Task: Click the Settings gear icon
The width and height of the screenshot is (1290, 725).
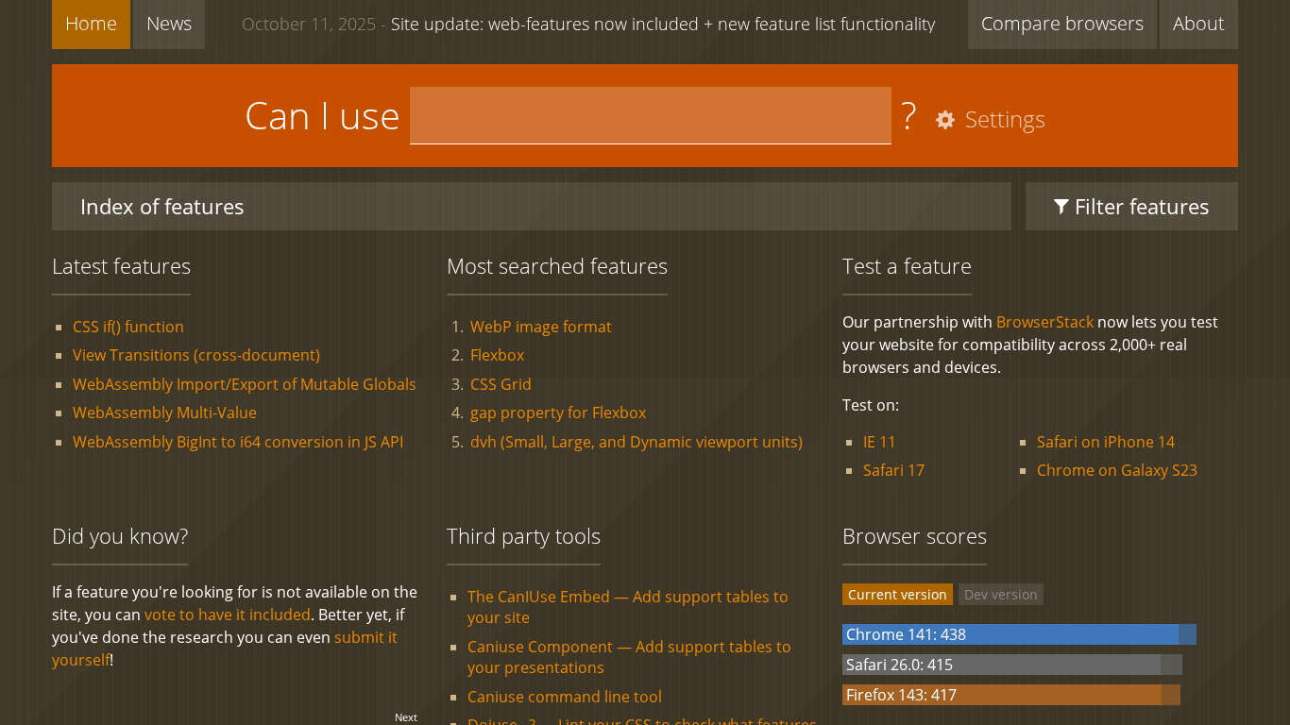Action: click(945, 120)
